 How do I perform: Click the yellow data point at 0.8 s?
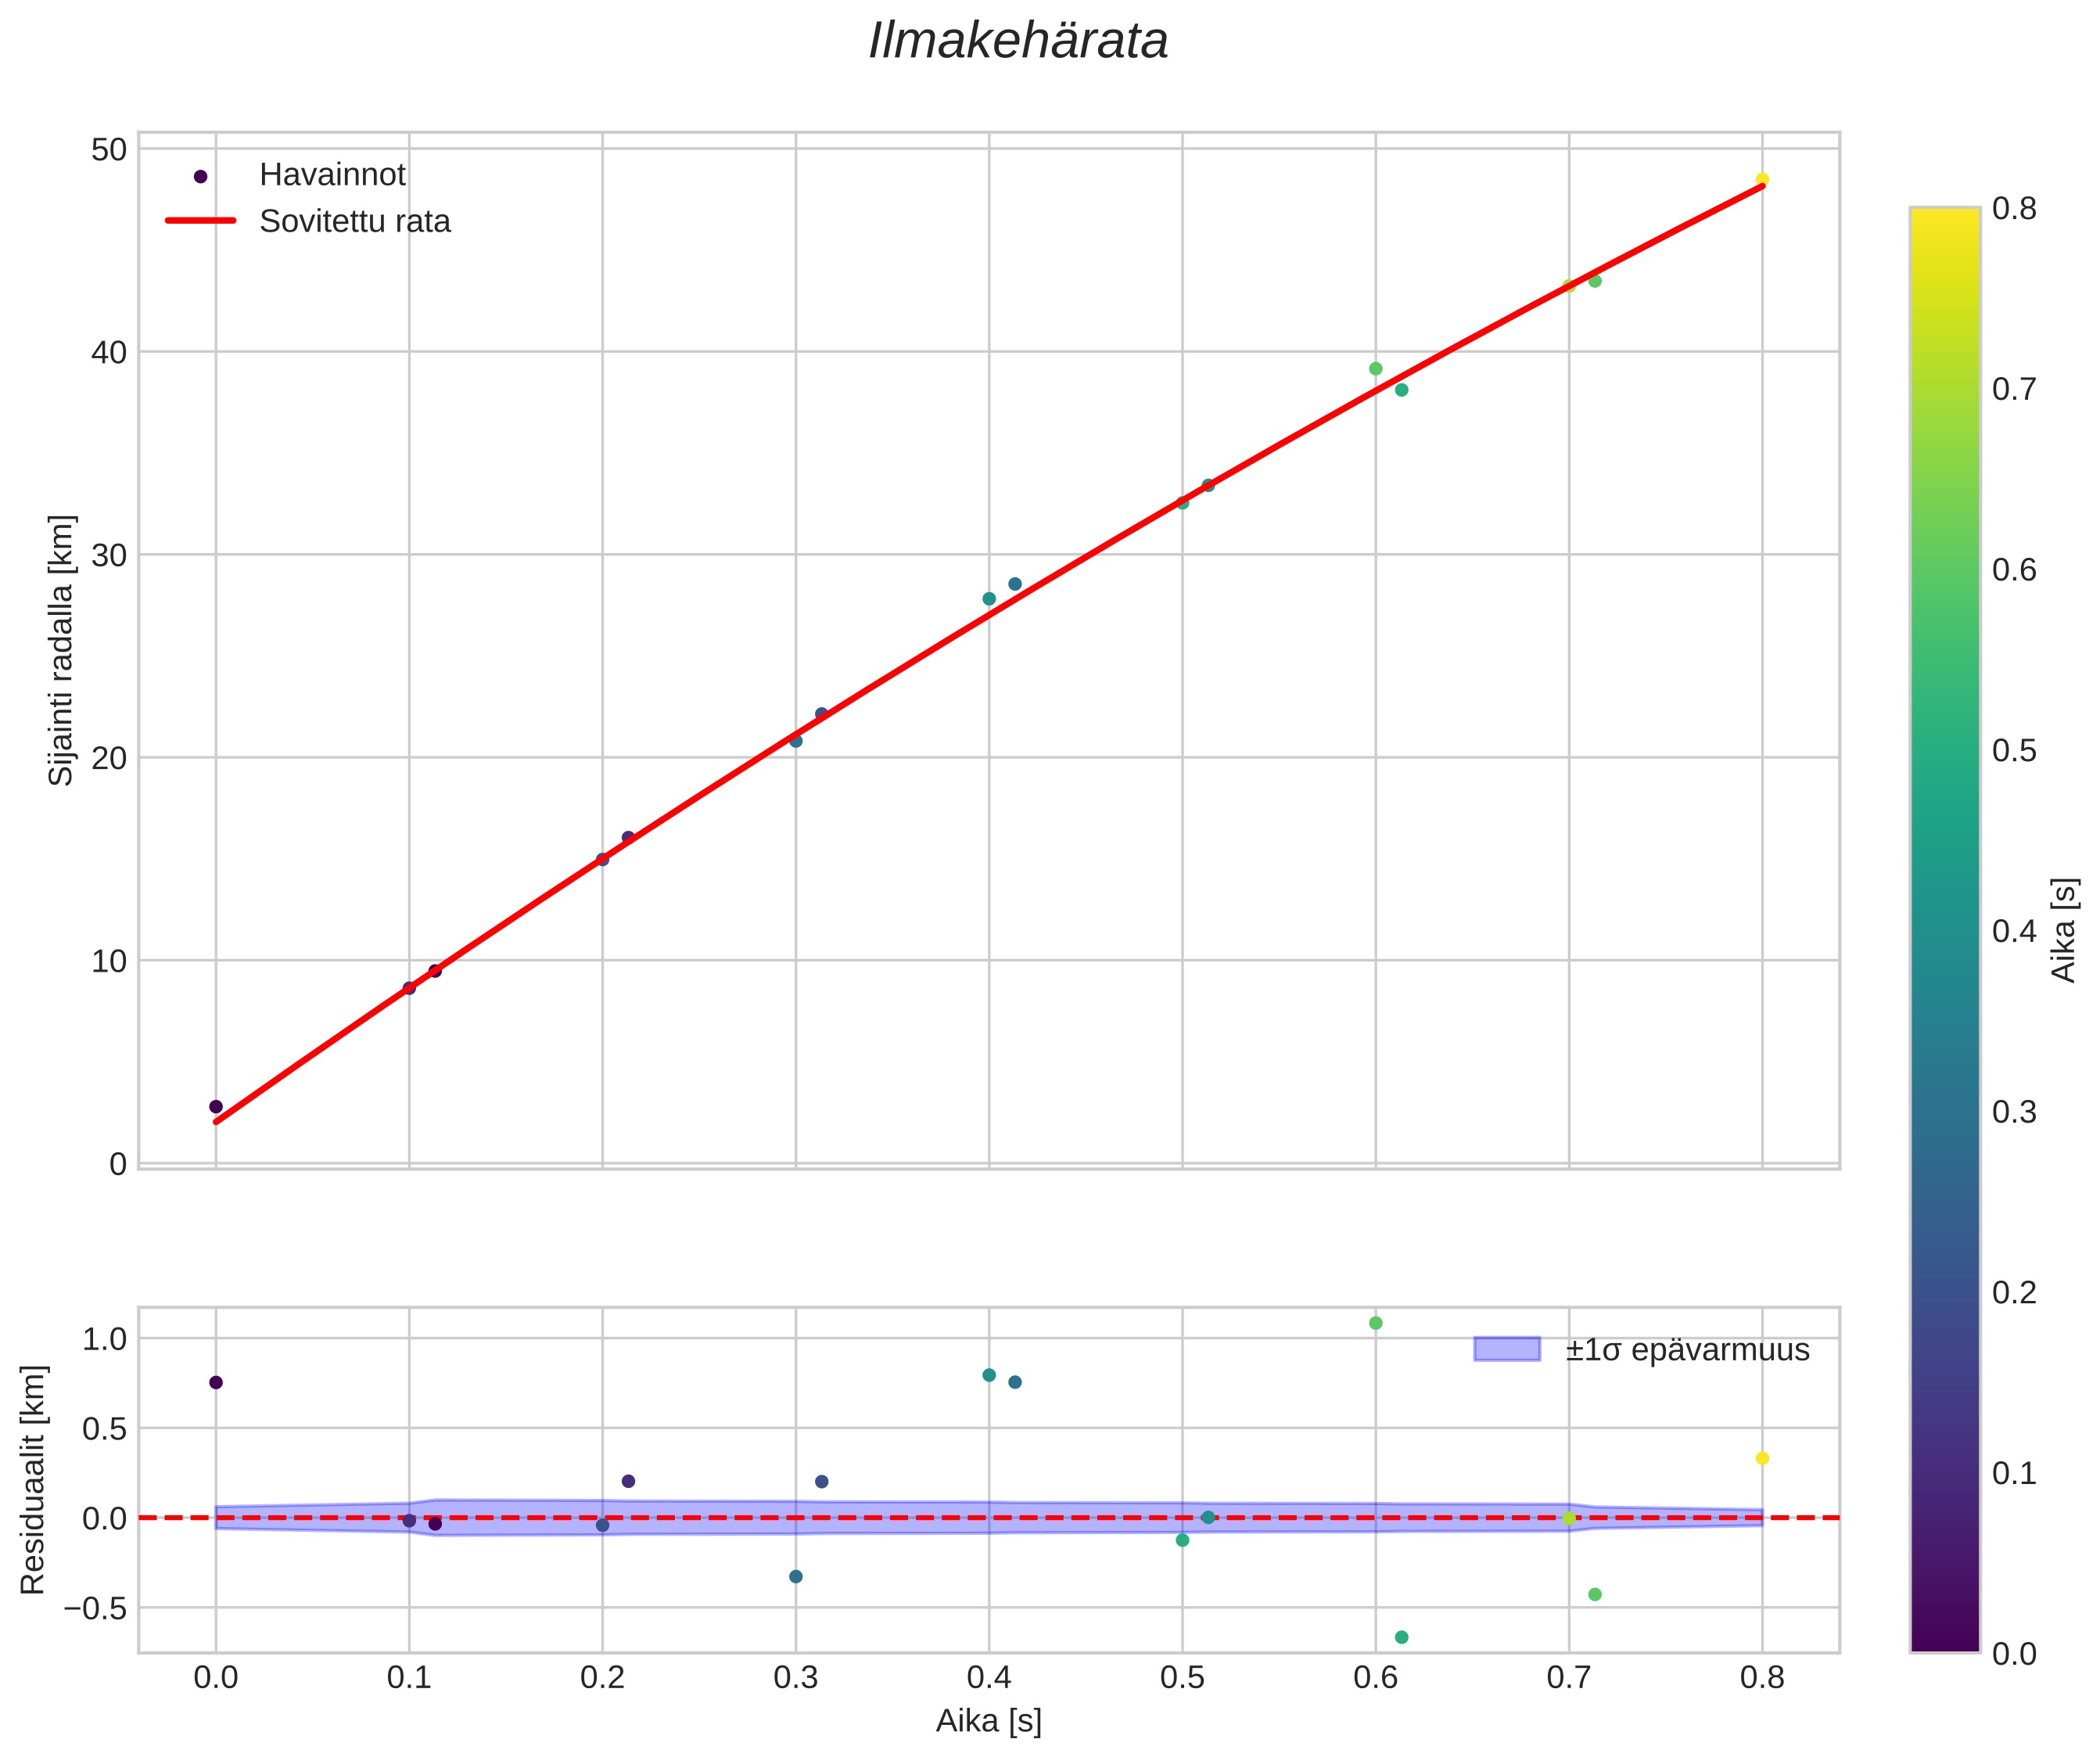click(1762, 179)
